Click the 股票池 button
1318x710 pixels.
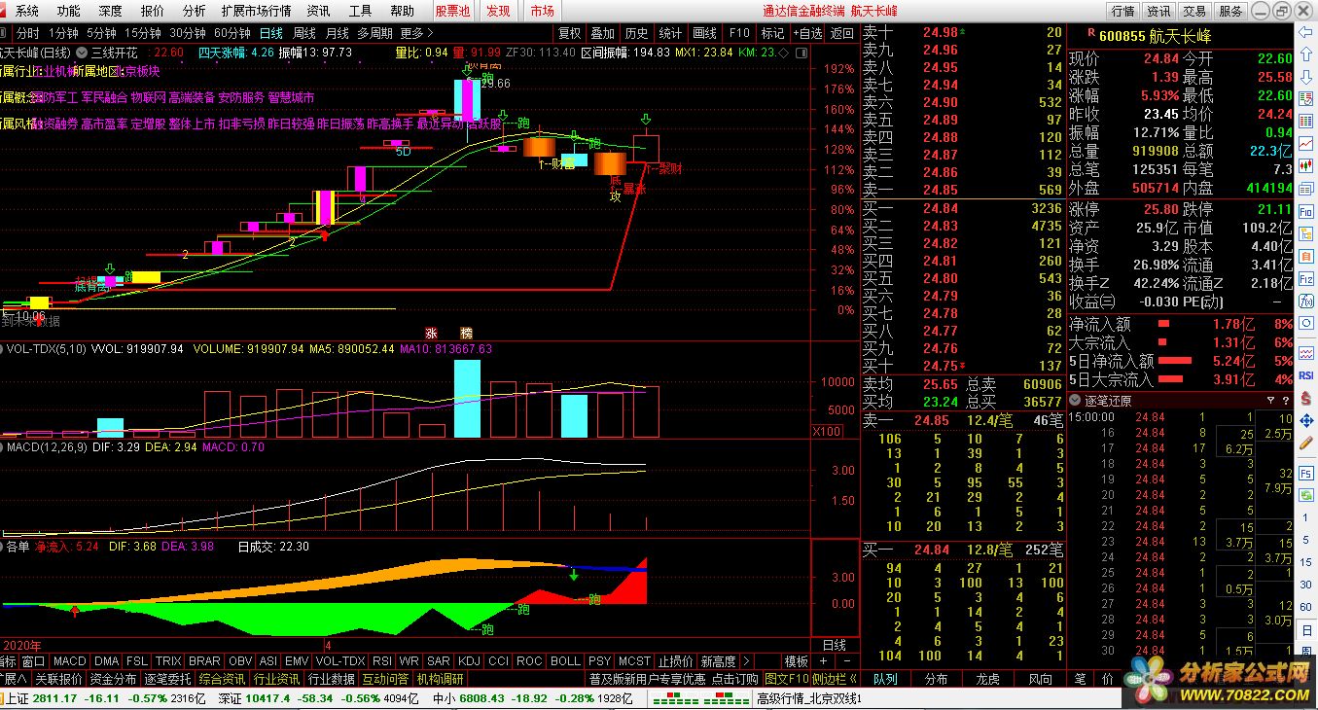452,11
